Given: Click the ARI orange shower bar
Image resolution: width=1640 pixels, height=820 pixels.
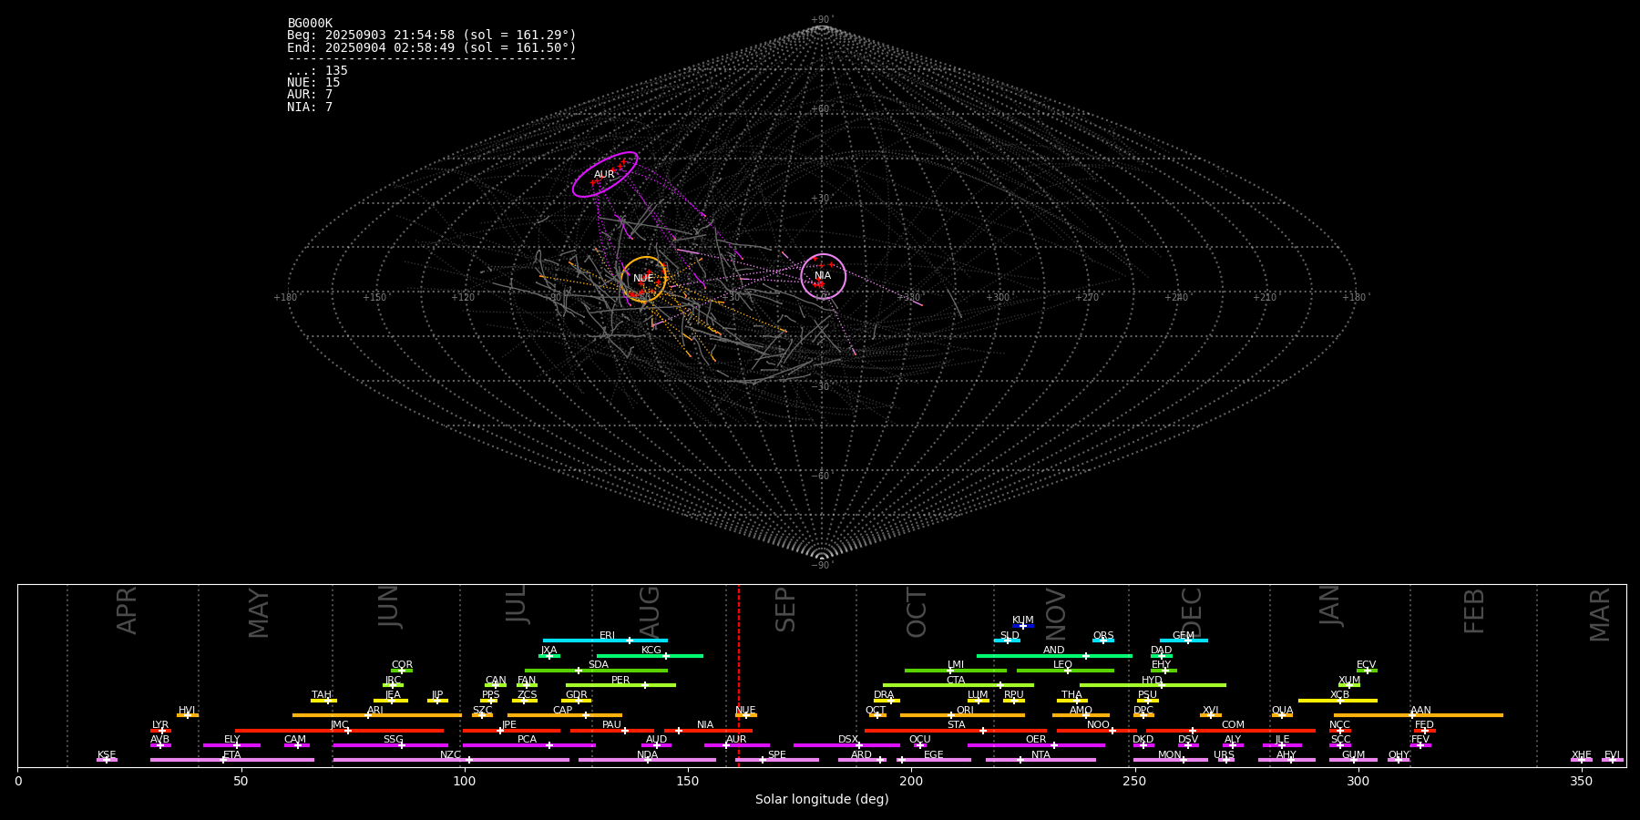Looking at the screenshot, I should [x=377, y=715].
